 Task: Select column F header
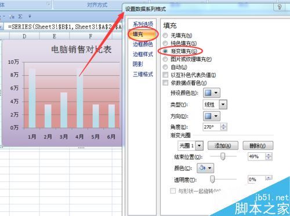(90, 36)
